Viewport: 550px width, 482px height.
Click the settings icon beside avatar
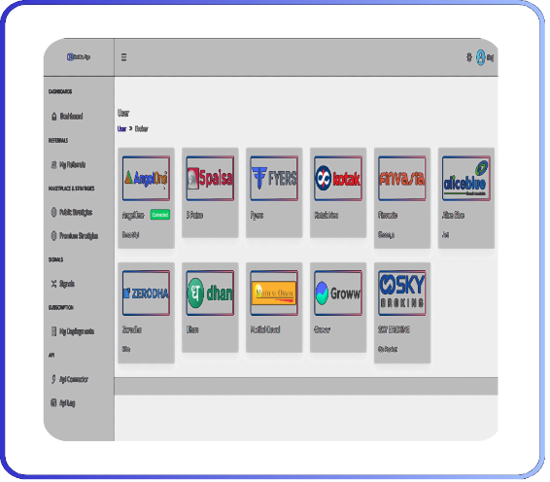click(x=469, y=56)
